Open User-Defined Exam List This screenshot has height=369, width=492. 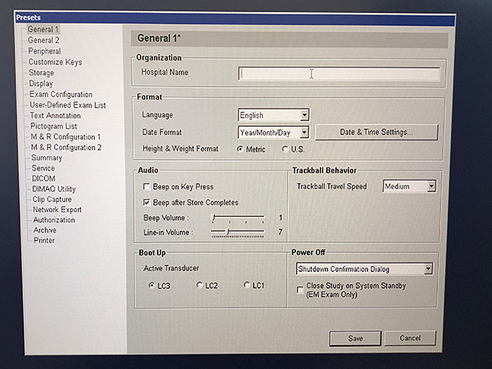(x=68, y=105)
